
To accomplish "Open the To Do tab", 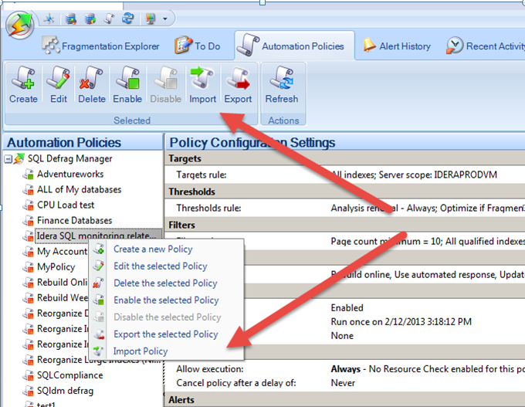I will [x=197, y=46].
